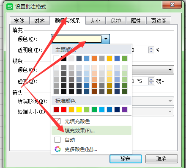Go to the 保护 tab
This screenshot has width=186, height=168.
coord(116,21)
